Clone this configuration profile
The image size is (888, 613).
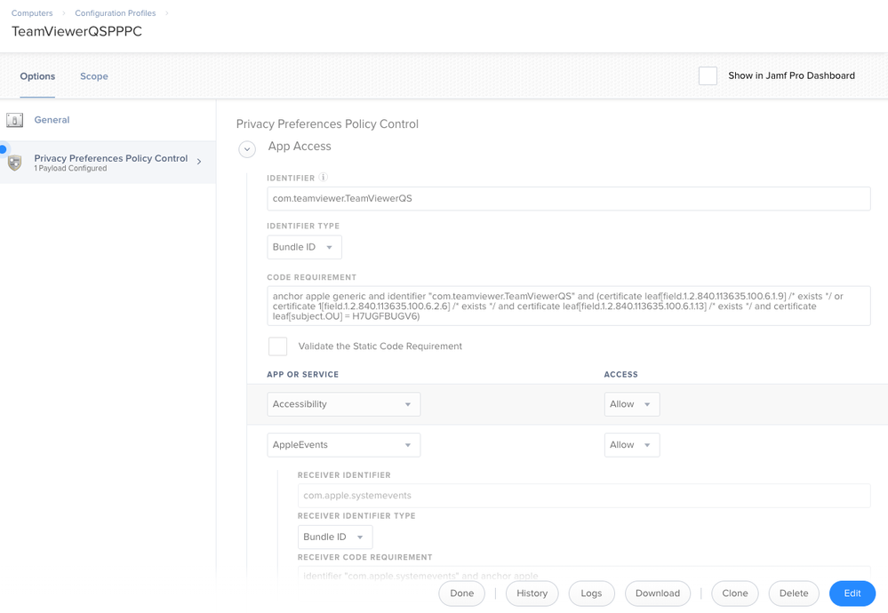[x=734, y=593]
